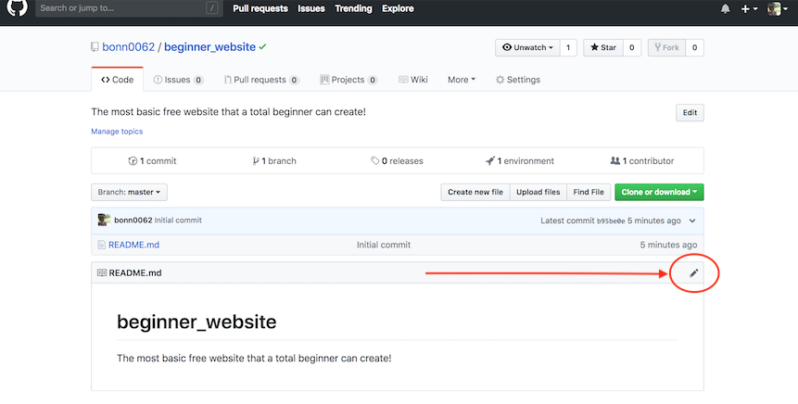Click the README.md file icon in file list
Image resolution: width=798 pixels, height=404 pixels.
(x=101, y=245)
